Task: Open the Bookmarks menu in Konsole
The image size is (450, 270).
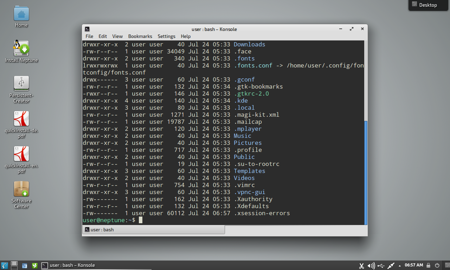Action: click(x=140, y=36)
